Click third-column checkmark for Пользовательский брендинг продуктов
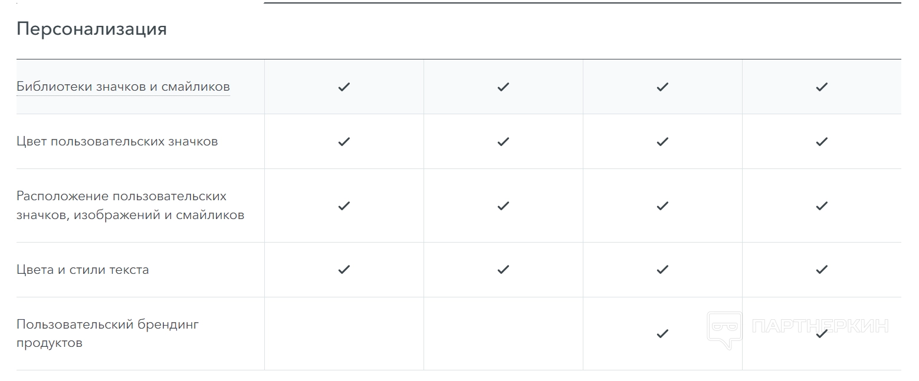Viewport: 919px width, 381px height. tap(662, 334)
